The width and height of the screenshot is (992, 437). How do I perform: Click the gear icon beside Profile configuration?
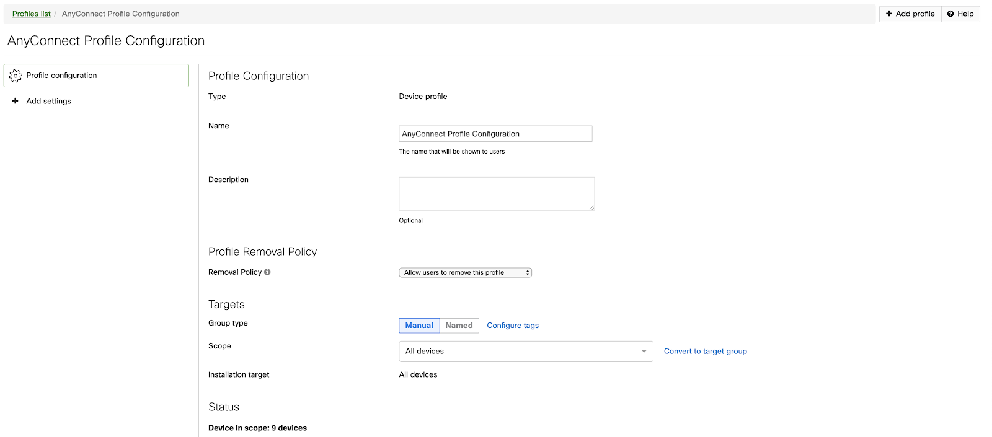click(x=15, y=76)
